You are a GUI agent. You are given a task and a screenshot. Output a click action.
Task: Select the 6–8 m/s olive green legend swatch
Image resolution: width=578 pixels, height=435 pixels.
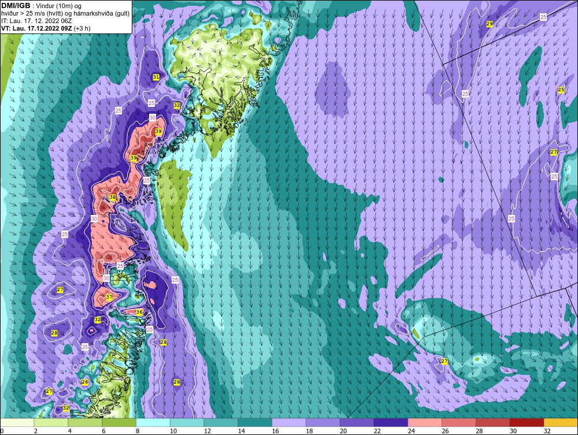pos(119,422)
